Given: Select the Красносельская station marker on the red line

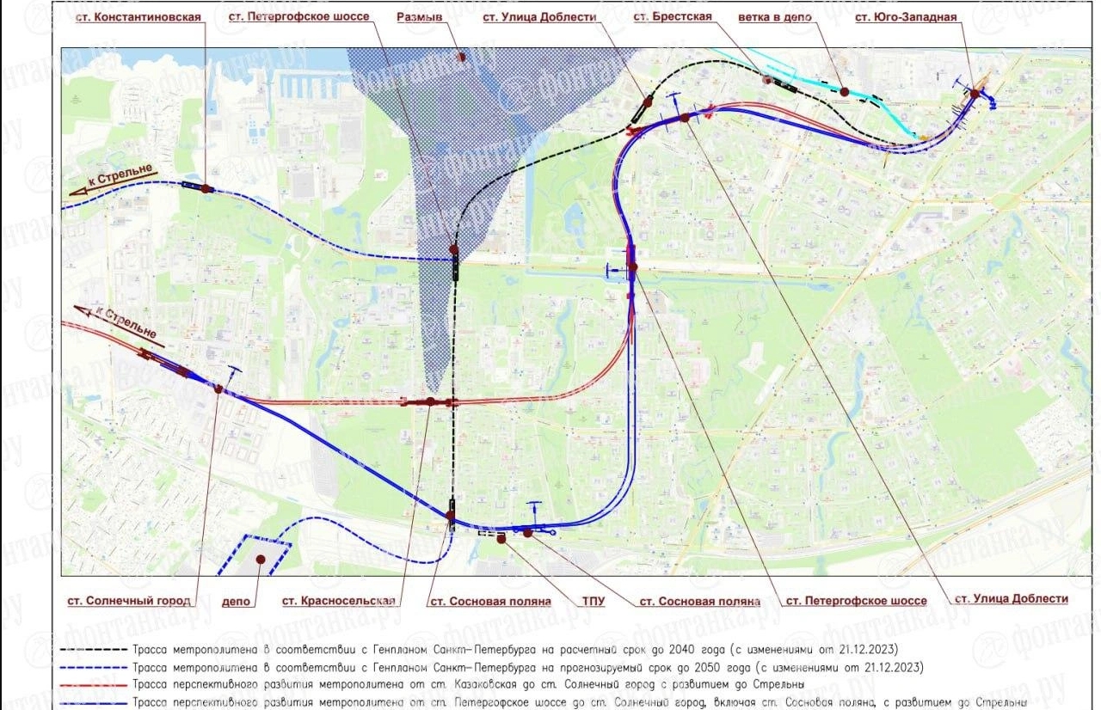Looking at the screenshot, I should click(x=431, y=401).
